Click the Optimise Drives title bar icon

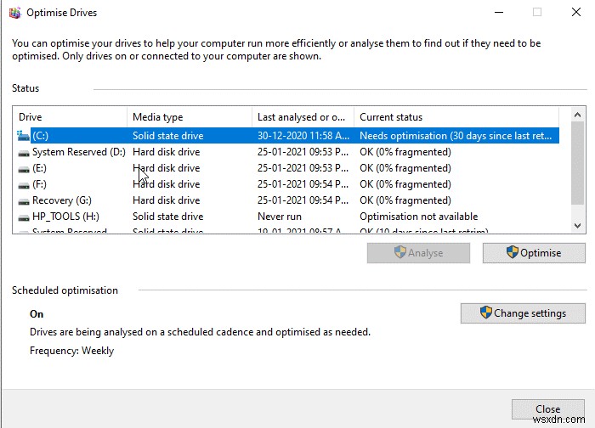tap(14, 13)
